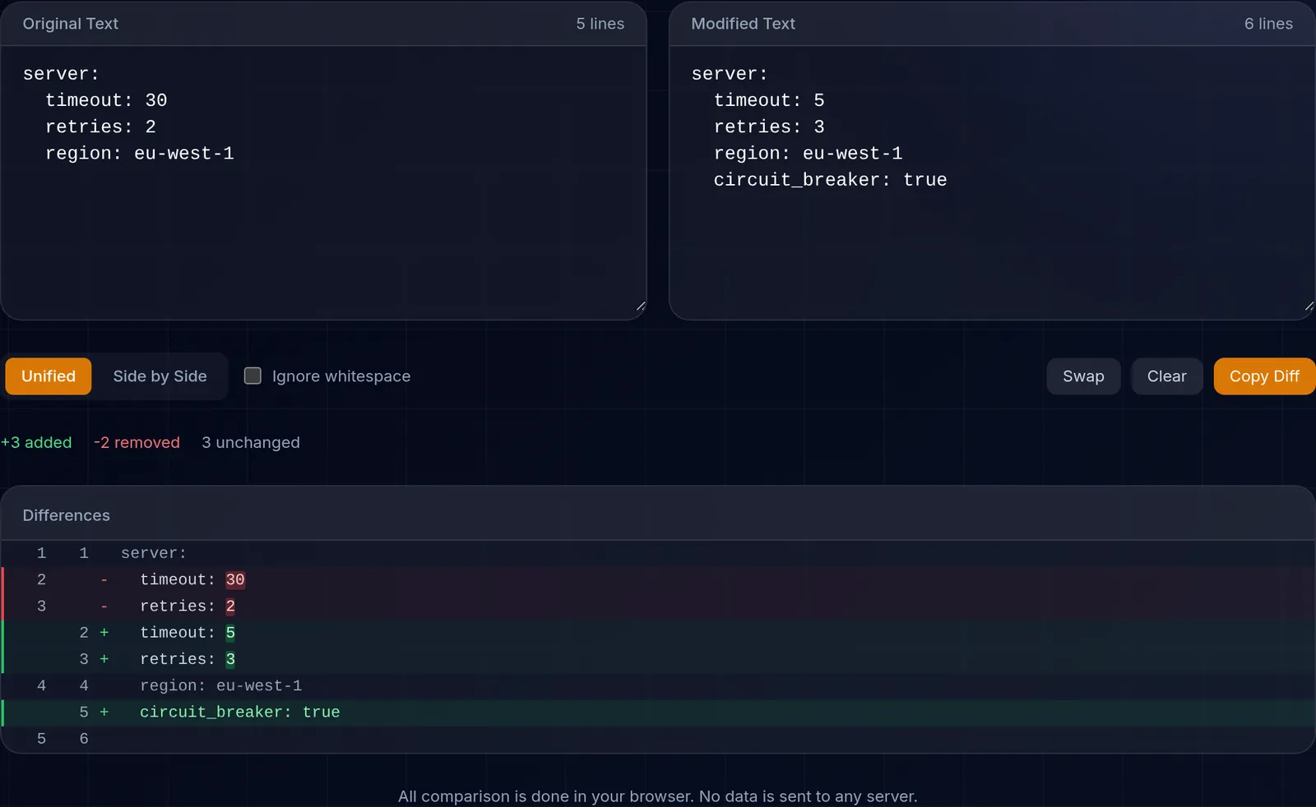
Task: Click the plus marker on circuit_breaker row
Action: (x=104, y=712)
